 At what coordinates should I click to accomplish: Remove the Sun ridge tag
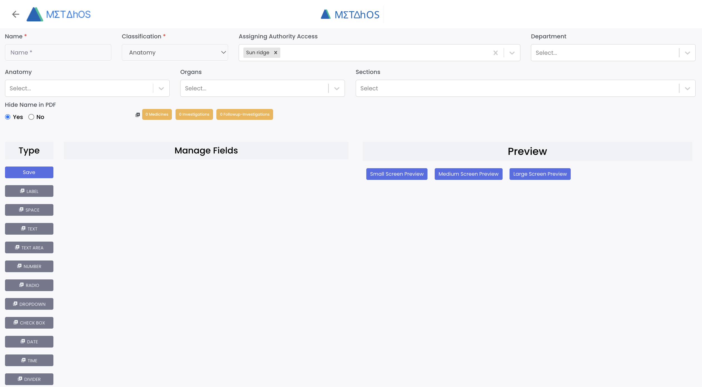pyautogui.click(x=275, y=53)
